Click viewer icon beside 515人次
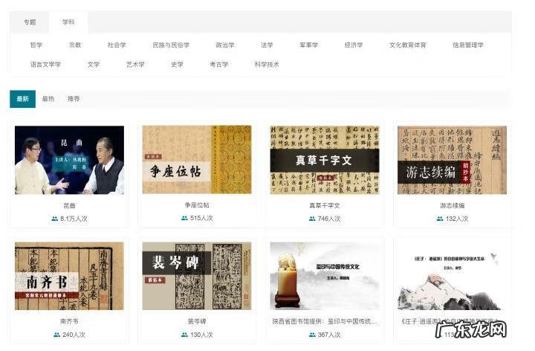Viewport: 535px width, 351px height. 184,218
